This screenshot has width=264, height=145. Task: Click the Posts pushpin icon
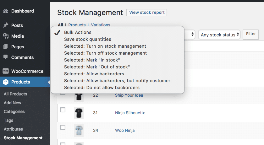[x=6, y=25]
